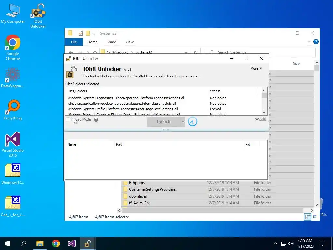Open the volume tray icon

[x=291, y=243]
